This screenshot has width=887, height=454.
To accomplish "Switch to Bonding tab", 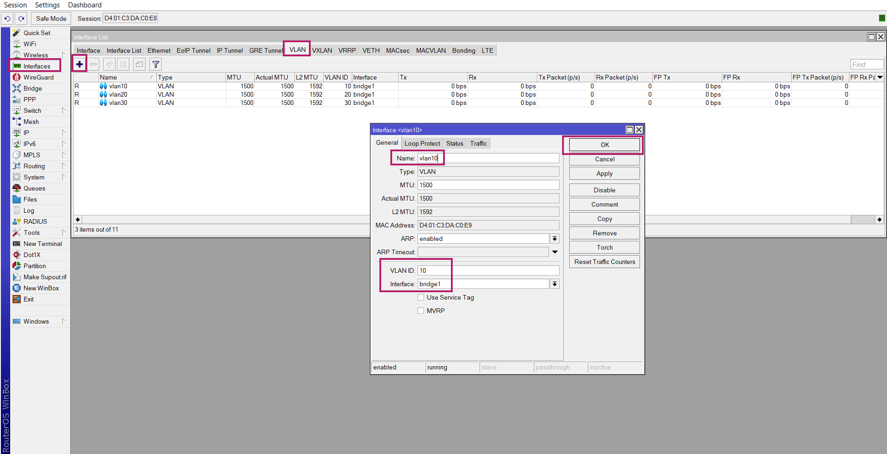I will click(x=463, y=50).
